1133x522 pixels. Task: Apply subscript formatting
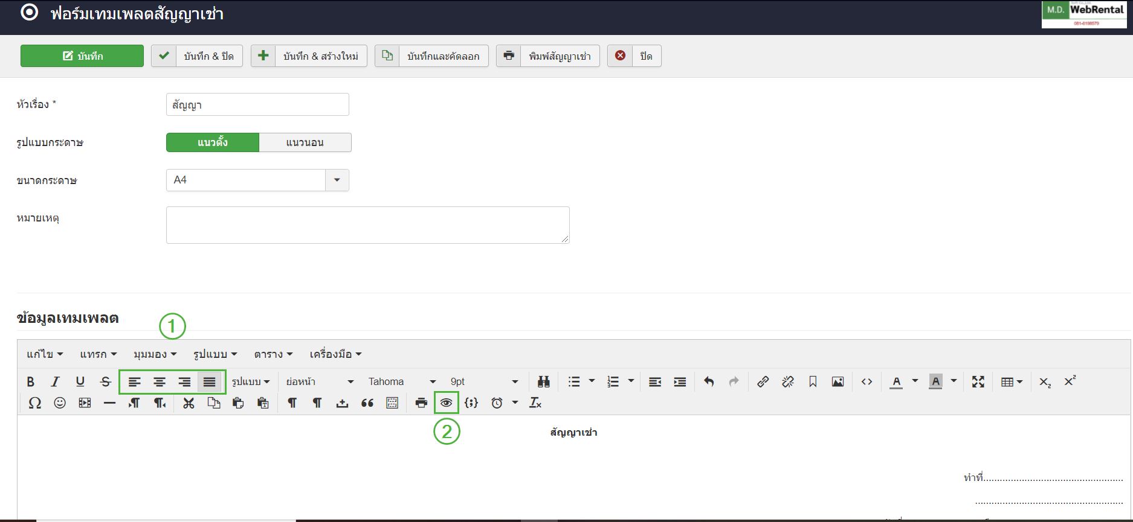pyautogui.click(x=1045, y=381)
